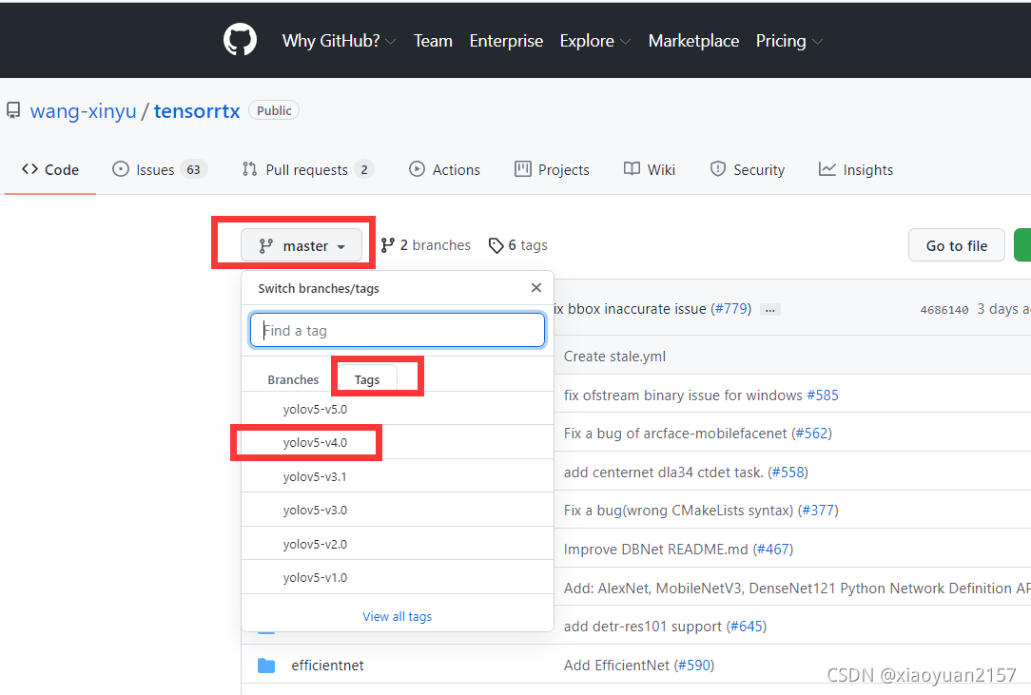This screenshot has height=695, width=1031.
Task: Open pull request #377 link
Action: (818, 511)
